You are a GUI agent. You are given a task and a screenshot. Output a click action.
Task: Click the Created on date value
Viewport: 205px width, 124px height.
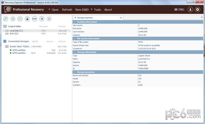pyautogui.click(x=147, y=49)
